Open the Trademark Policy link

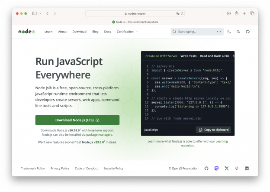[33, 168]
